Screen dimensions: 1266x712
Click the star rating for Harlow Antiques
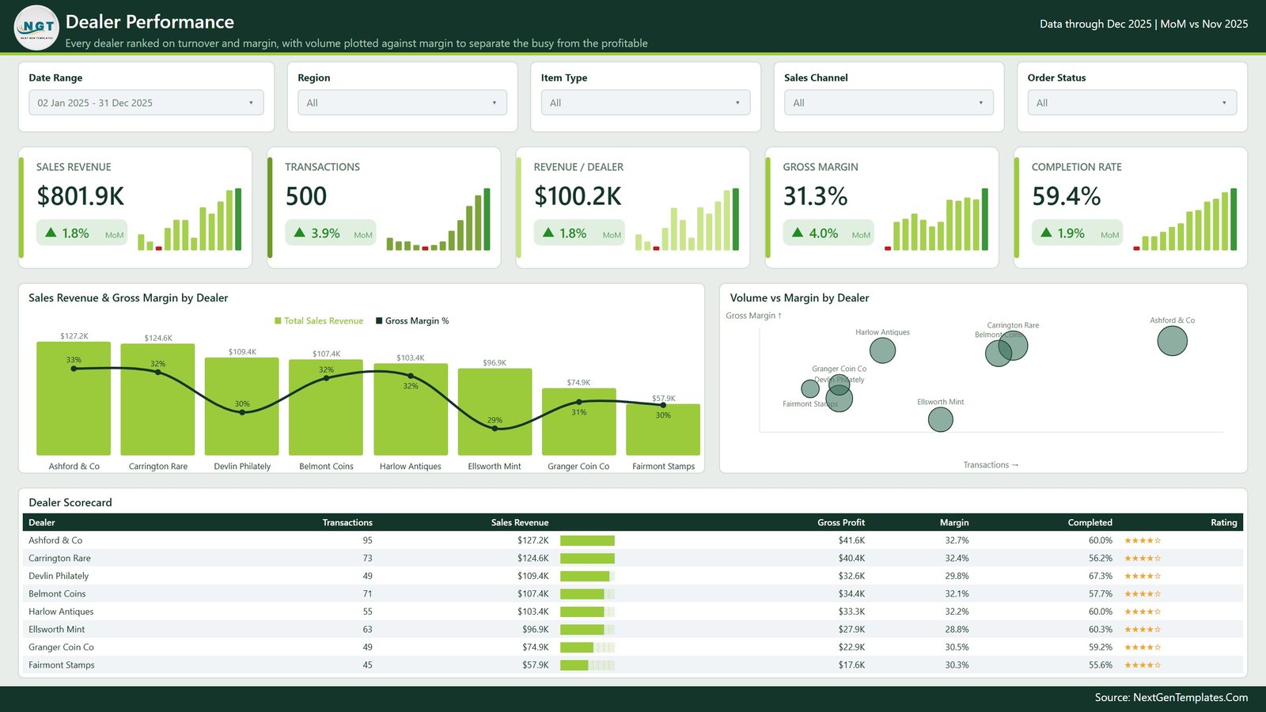(1143, 612)
